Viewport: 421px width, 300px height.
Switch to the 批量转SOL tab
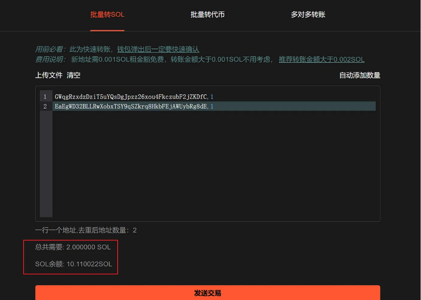click(107, 14)
